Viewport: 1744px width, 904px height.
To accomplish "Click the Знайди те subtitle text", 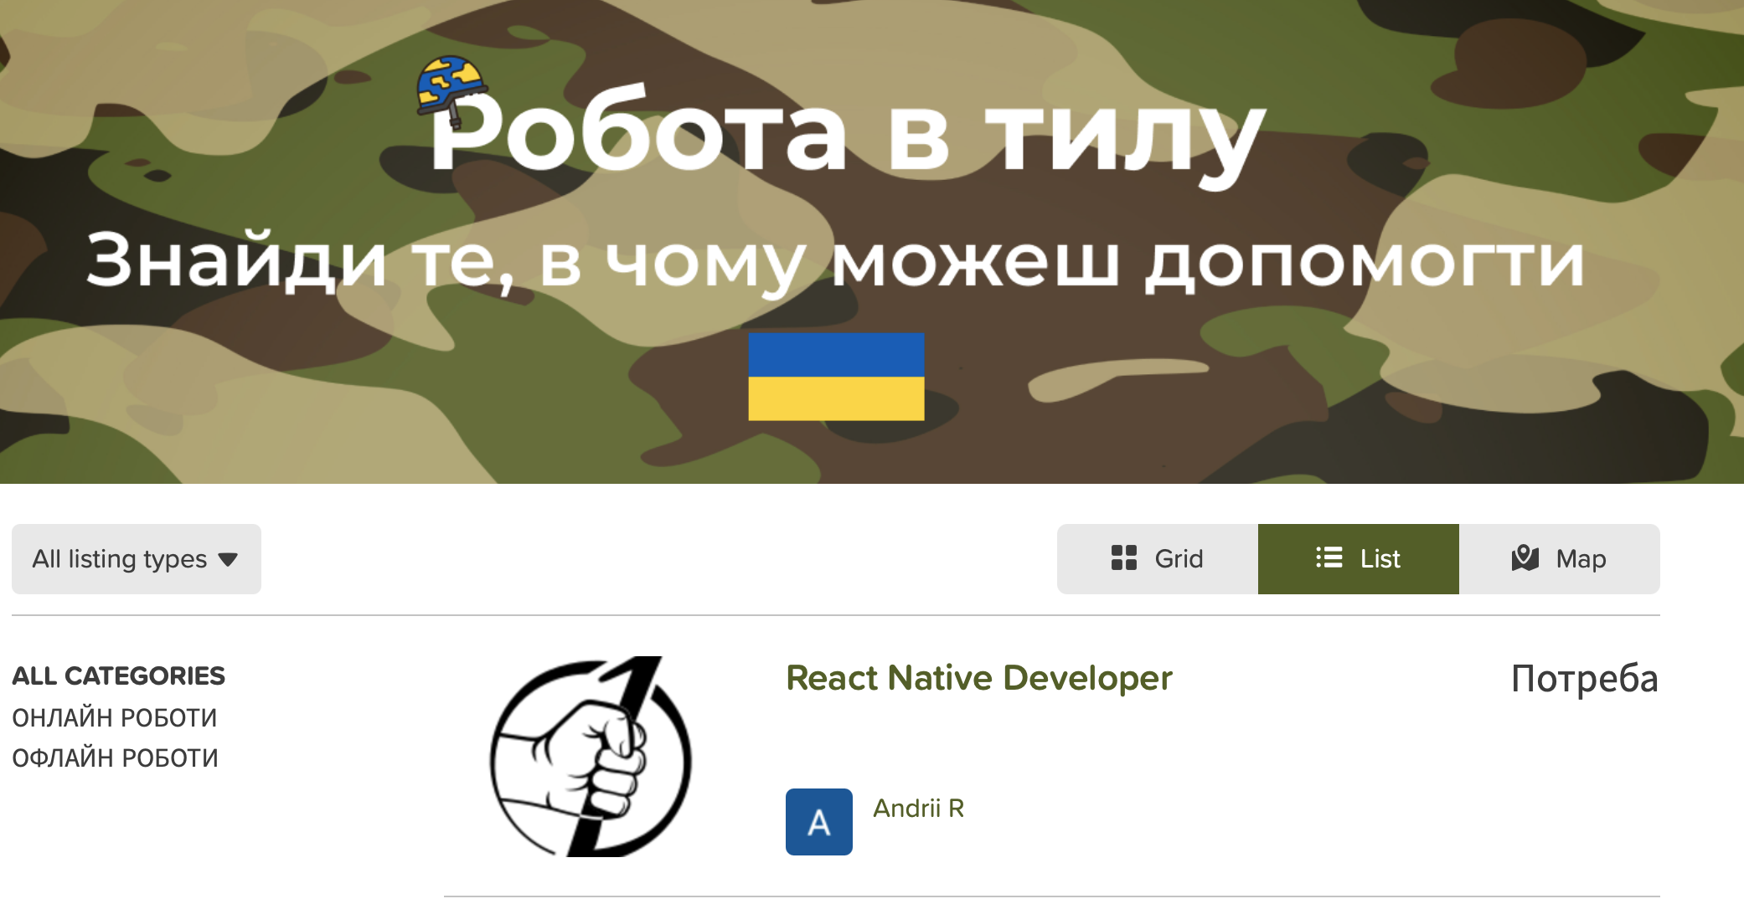I will coord(835,261).
